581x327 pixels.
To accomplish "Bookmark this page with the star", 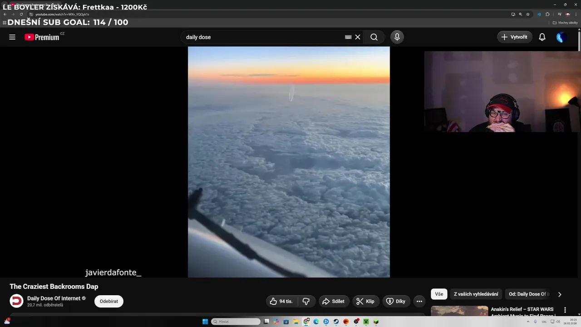I will pos(528,15).
